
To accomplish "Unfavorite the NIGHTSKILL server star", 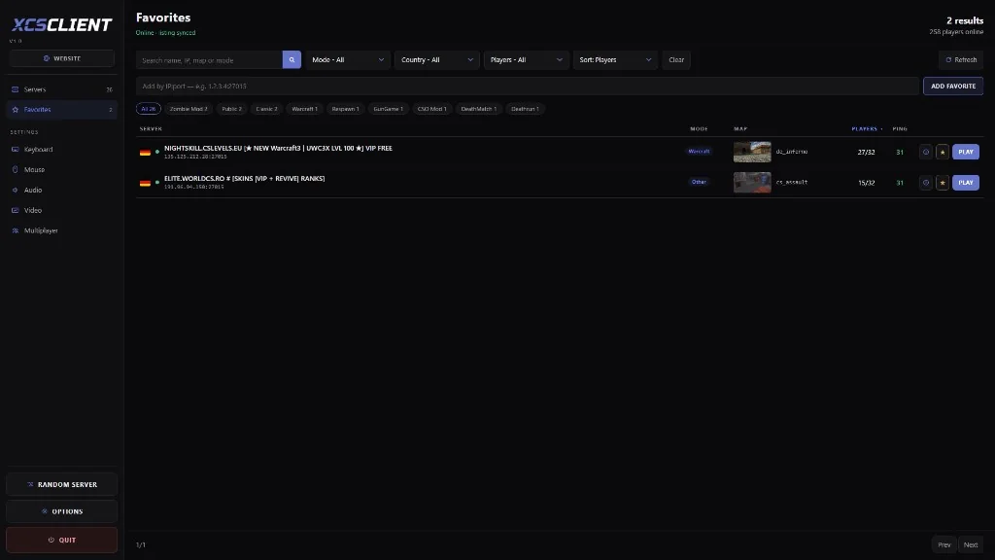I will tap(943, 152).
